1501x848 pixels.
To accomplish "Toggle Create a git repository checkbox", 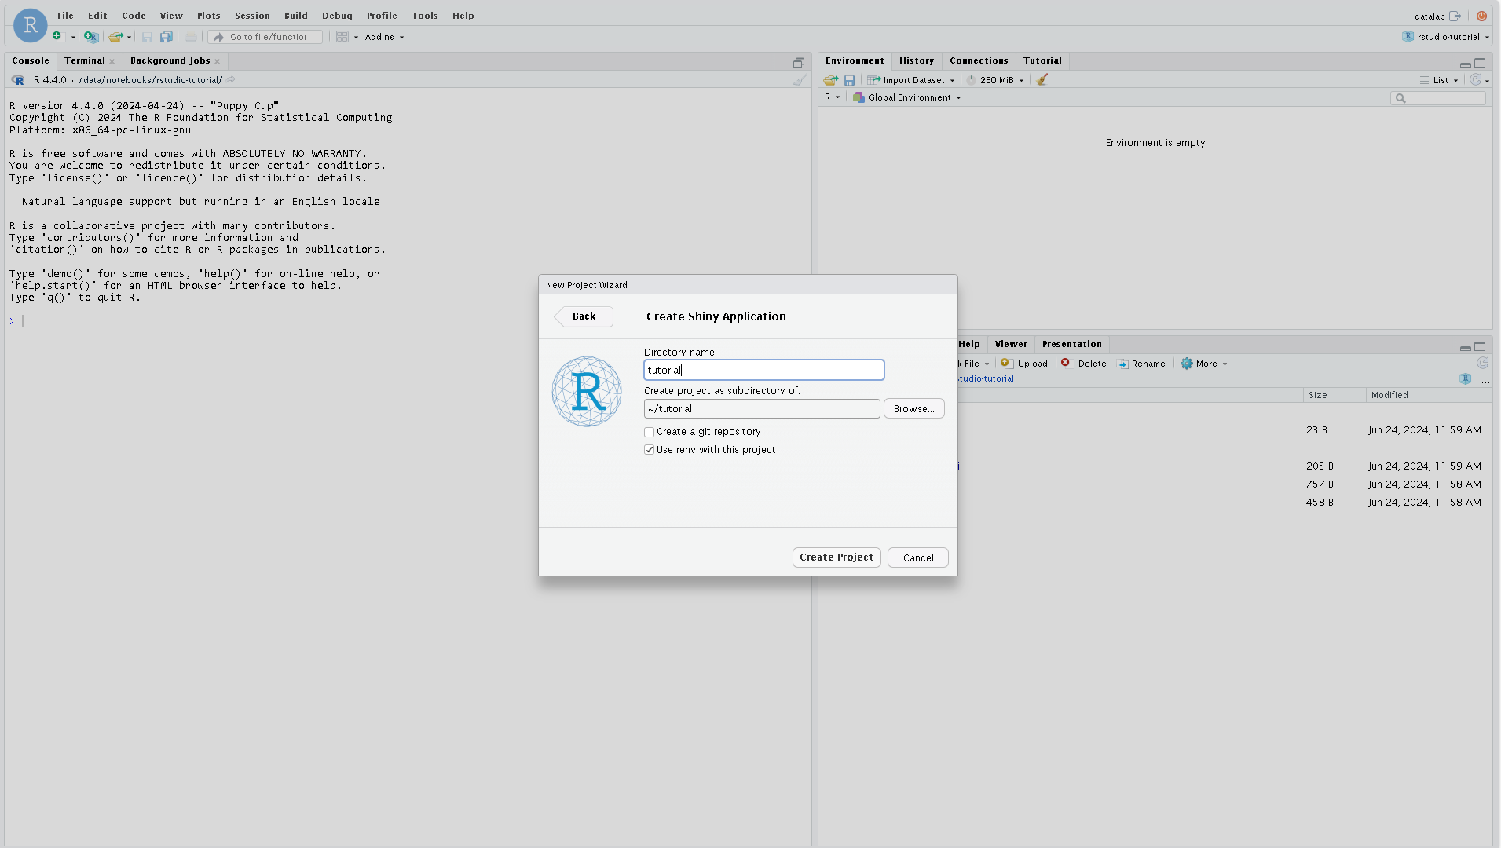I will (x=650, y=432).
